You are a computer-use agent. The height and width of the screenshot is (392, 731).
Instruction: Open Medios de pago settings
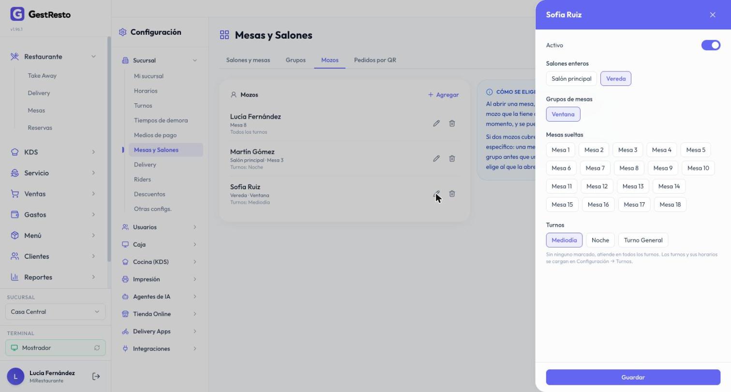tap(155, 135)
